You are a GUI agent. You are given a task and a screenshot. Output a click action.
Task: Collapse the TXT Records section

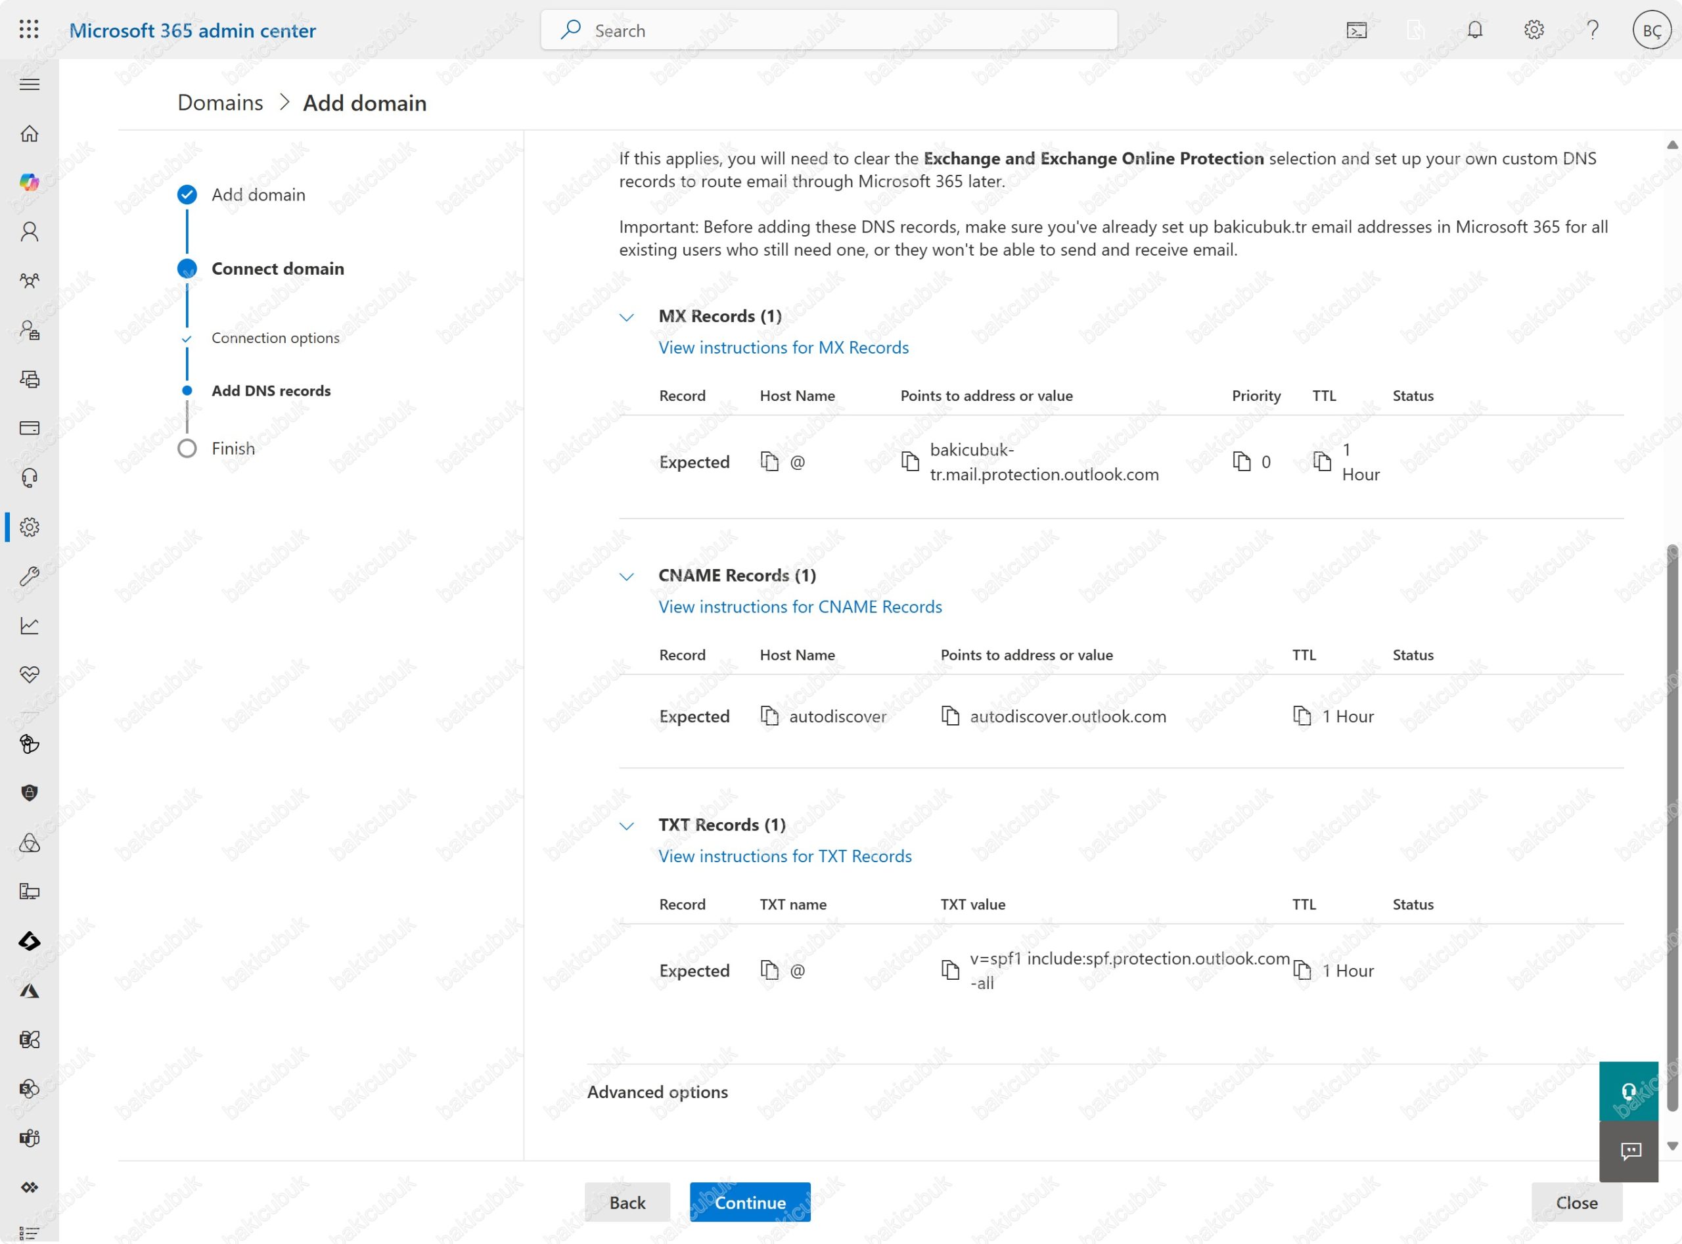(x=626, y=826)
